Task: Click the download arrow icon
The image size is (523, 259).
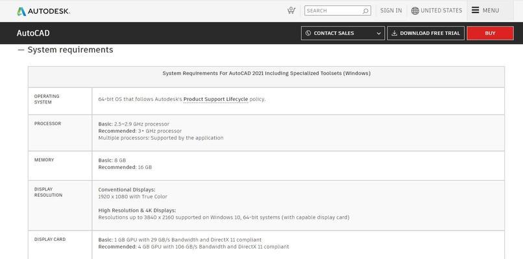Action: pyautogui.click(x=395, y=33)
